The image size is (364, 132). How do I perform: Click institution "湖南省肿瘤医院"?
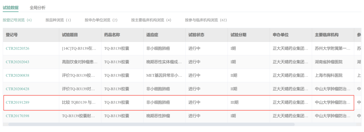[x=329, y=62]
